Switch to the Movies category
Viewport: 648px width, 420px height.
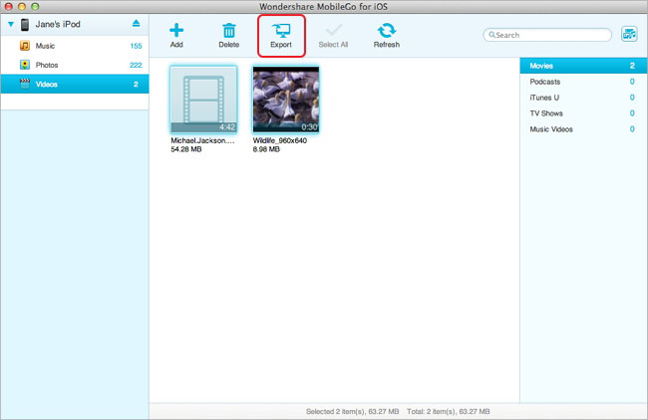pos(583,66)
